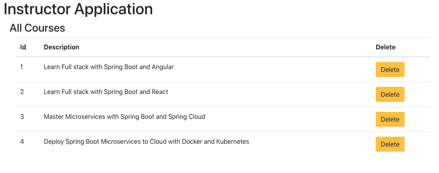This screenshot has width=439, height=173.
Task: Click the All Courses heading
Action: (37, 28)
